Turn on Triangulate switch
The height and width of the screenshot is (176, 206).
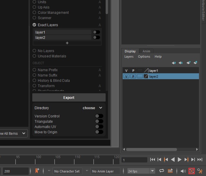pyautogui.click(x=99, y=121)
